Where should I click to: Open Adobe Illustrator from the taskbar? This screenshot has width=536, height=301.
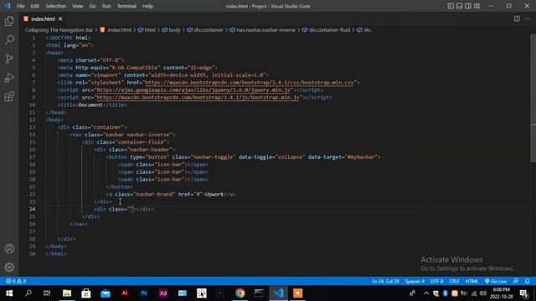point(125,293)
